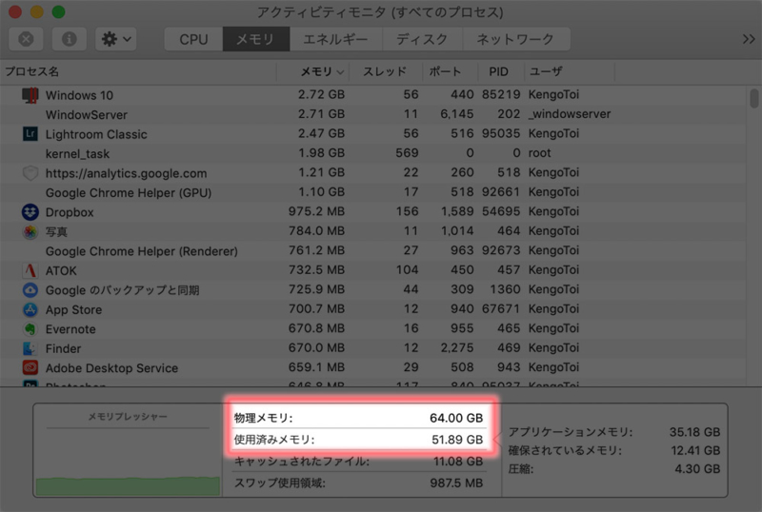The image size is (762, 512).
Task: Select the Google Chrome Helper (Renderer) row
Action: (372, 251)
